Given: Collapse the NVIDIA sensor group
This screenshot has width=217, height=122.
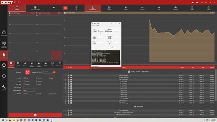Looking at the screenshot, I should click(x=212, y=107).
